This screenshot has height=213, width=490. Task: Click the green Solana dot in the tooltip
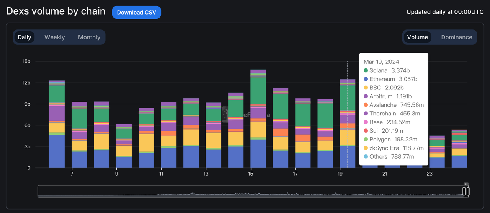[x=366, y=70]
